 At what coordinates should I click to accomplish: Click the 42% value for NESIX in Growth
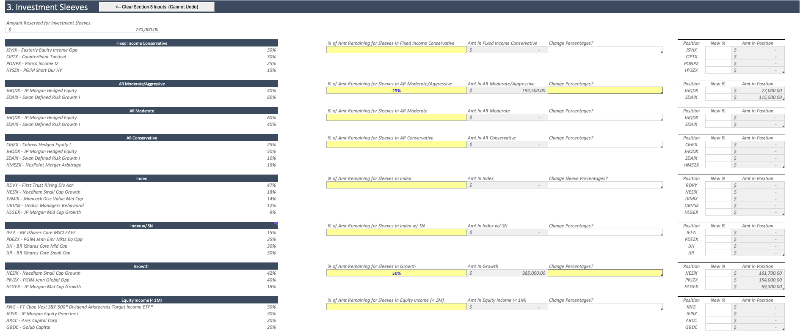click(271, 273)
